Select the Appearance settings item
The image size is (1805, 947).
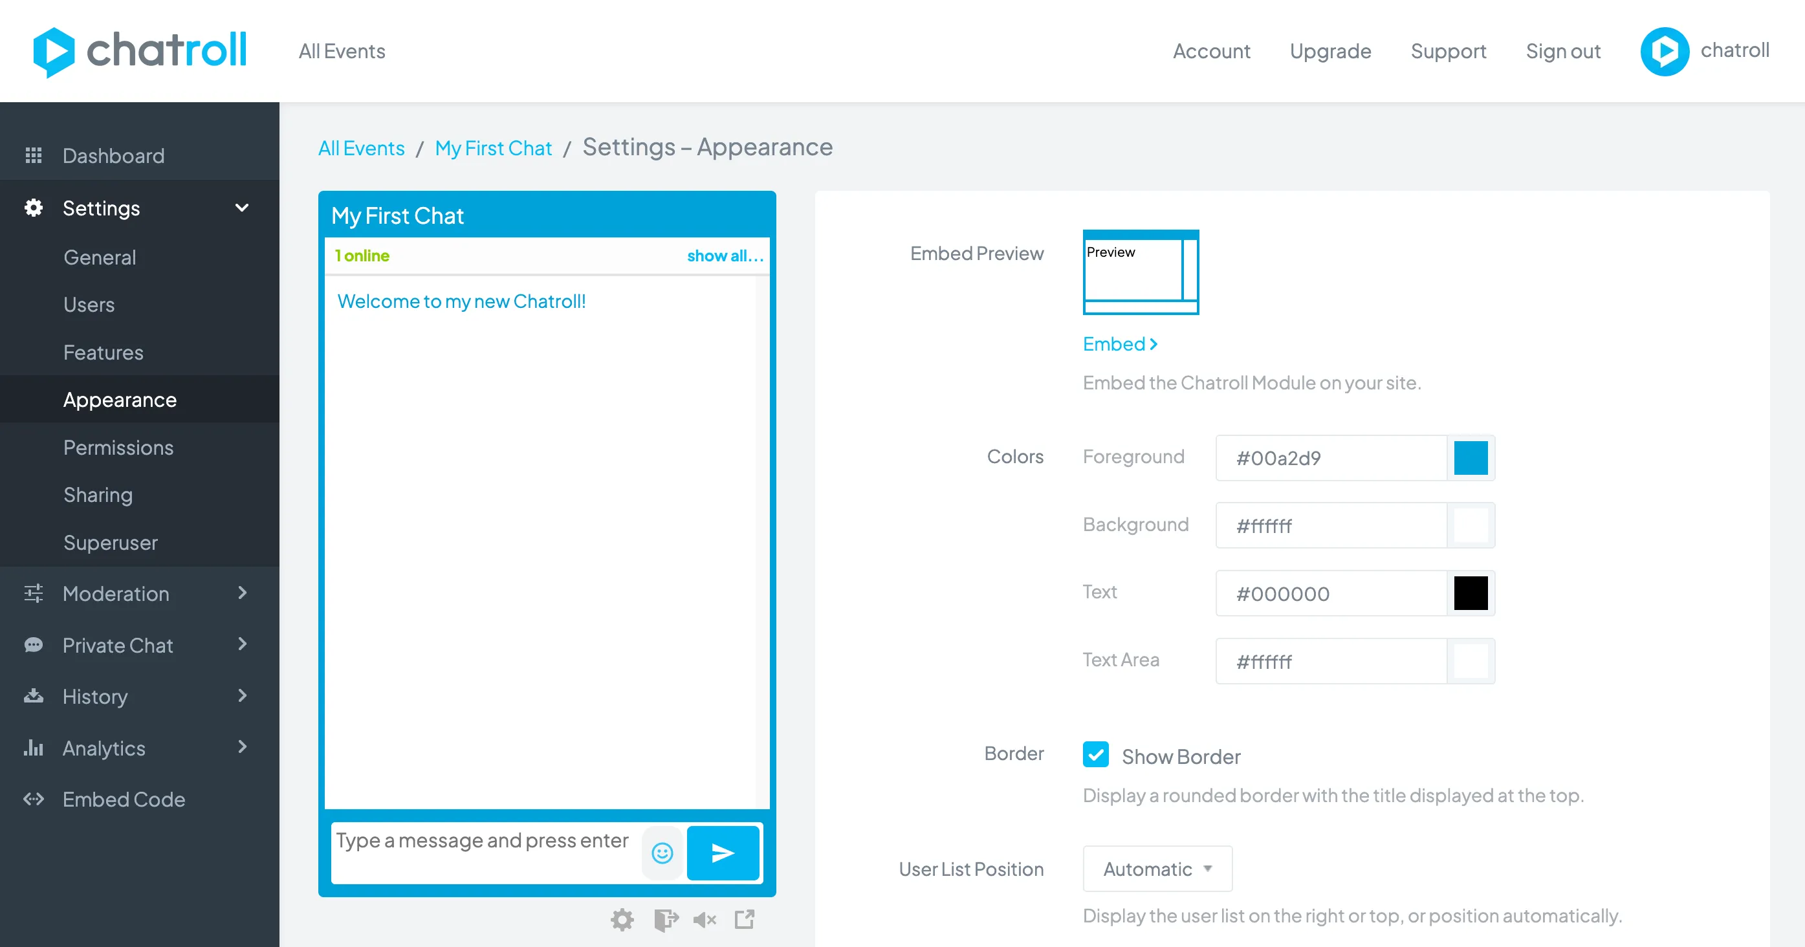120,400
